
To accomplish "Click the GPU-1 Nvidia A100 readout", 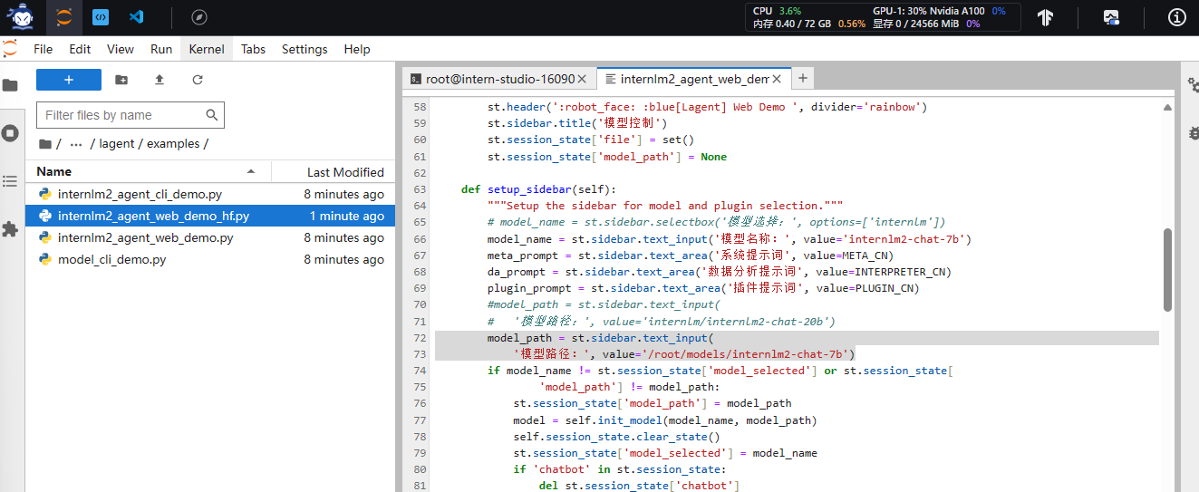I will coord(939,11).
